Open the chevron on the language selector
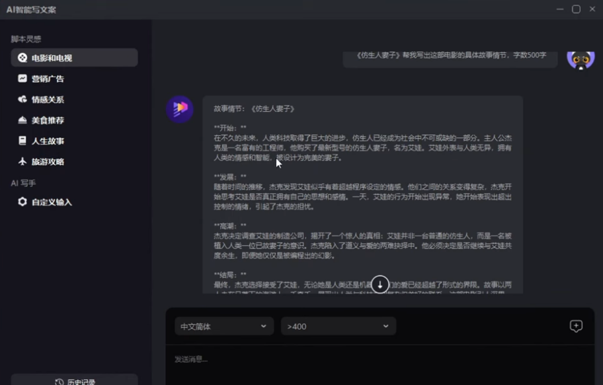Screen dimensions: 603x385 [x=264, y=326]
